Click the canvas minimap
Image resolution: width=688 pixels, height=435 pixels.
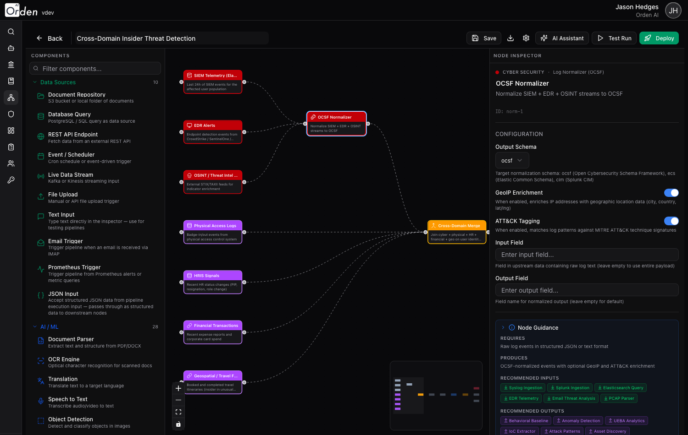[436, 396]
